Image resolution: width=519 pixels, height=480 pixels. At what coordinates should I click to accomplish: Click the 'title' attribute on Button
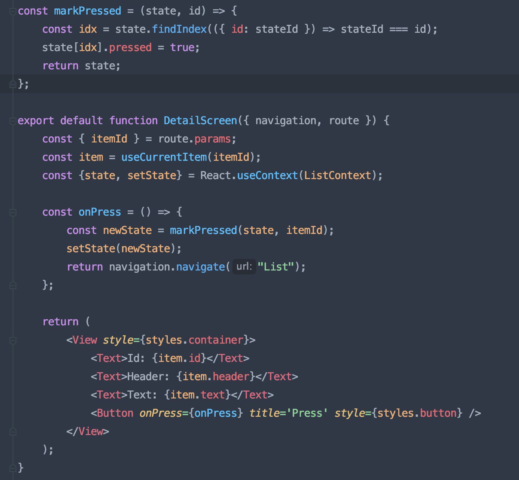tap(264, 413)
